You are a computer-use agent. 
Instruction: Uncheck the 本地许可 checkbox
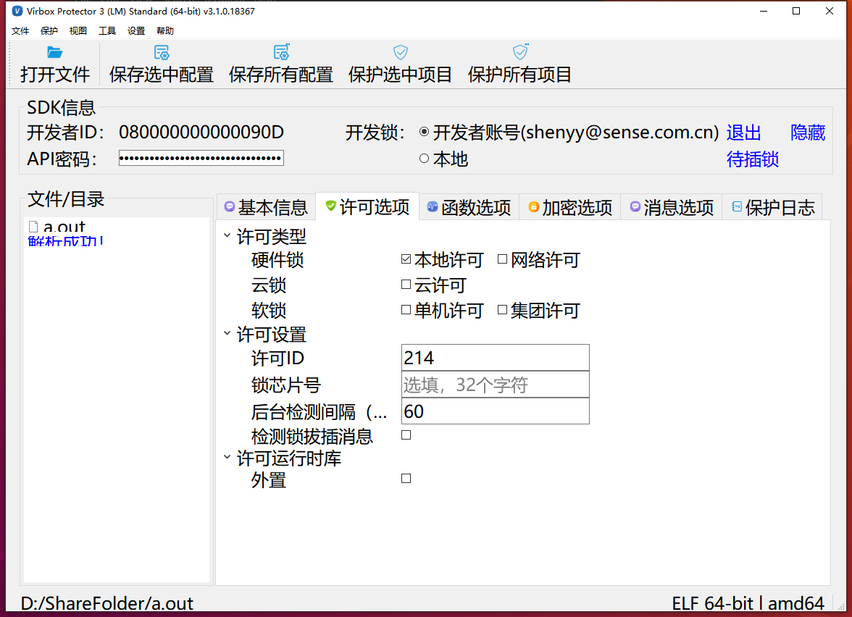click(406, 259)
